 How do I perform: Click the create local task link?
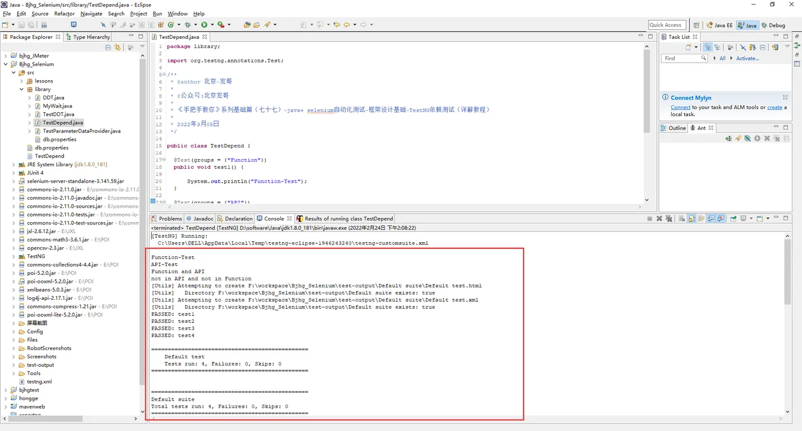coord(775,107)
